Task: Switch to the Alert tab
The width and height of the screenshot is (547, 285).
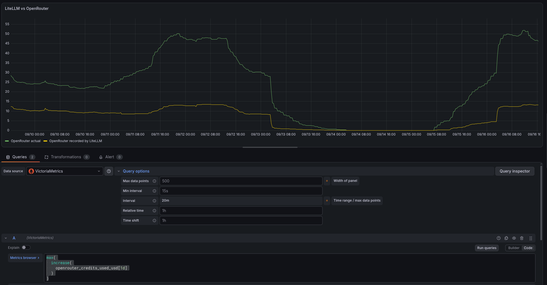Action: 110,157
